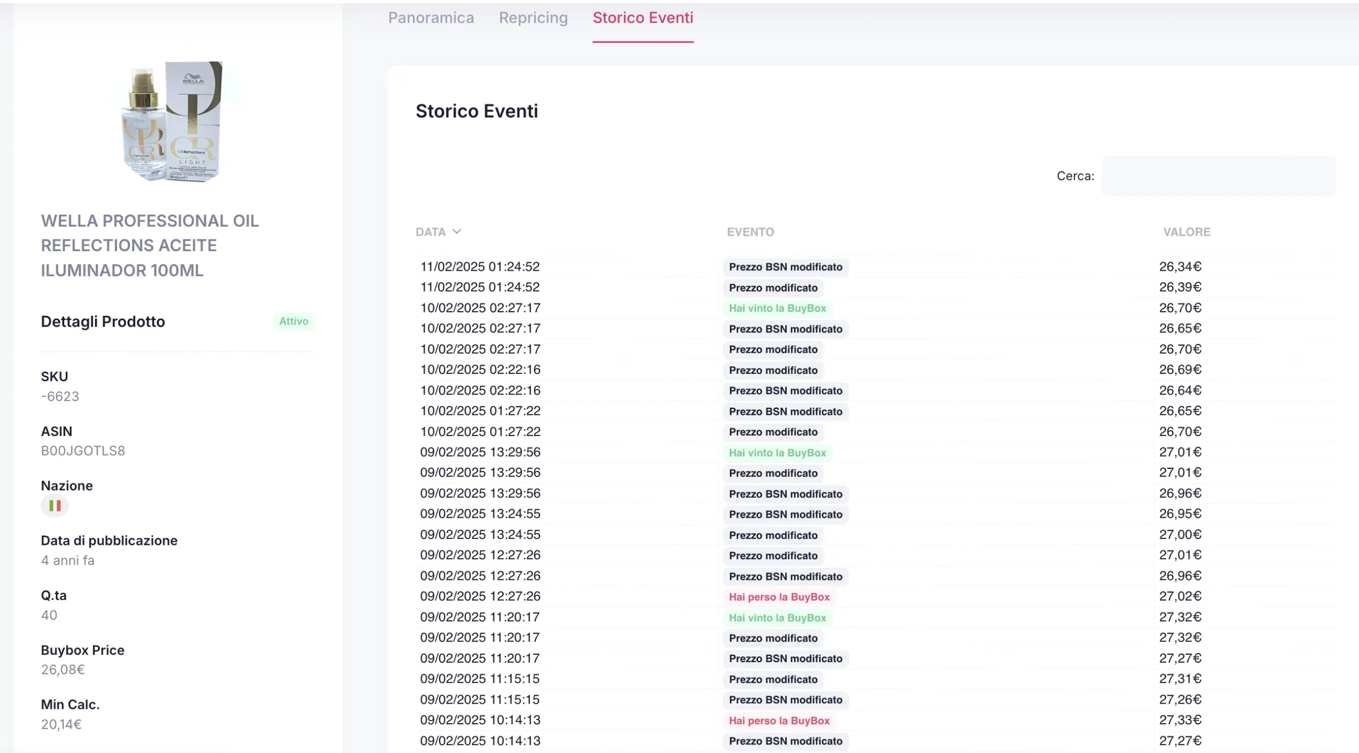
Task: Click the Italian flag nation icon
Action: tap(55, 506)
